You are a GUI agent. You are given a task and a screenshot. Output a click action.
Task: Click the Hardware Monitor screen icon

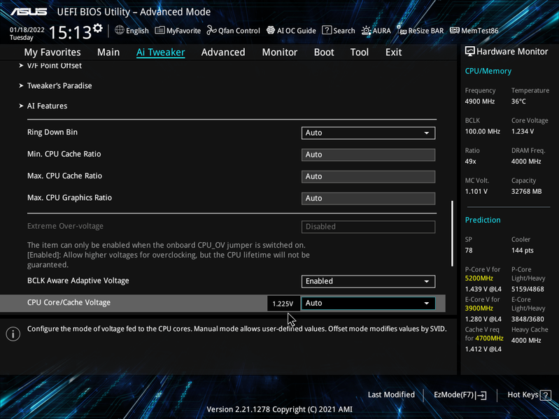[x=470, y=51]
